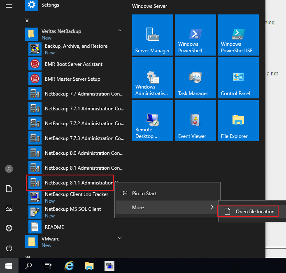Screen dimensions: 286x273
Task: Click the BMR Boot Server Assistant label
Action: (x=74, y=64)
